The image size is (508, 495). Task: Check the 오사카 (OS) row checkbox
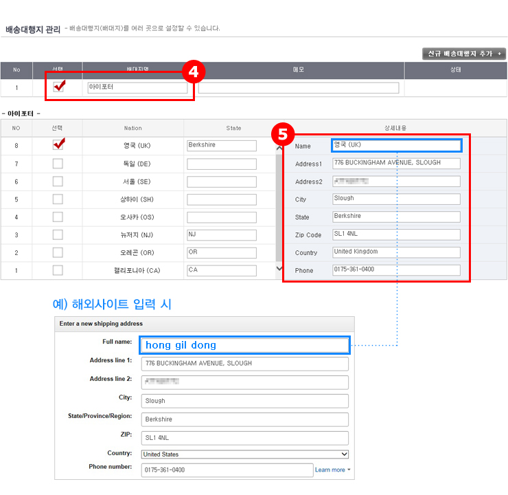(x=58, y=217)
